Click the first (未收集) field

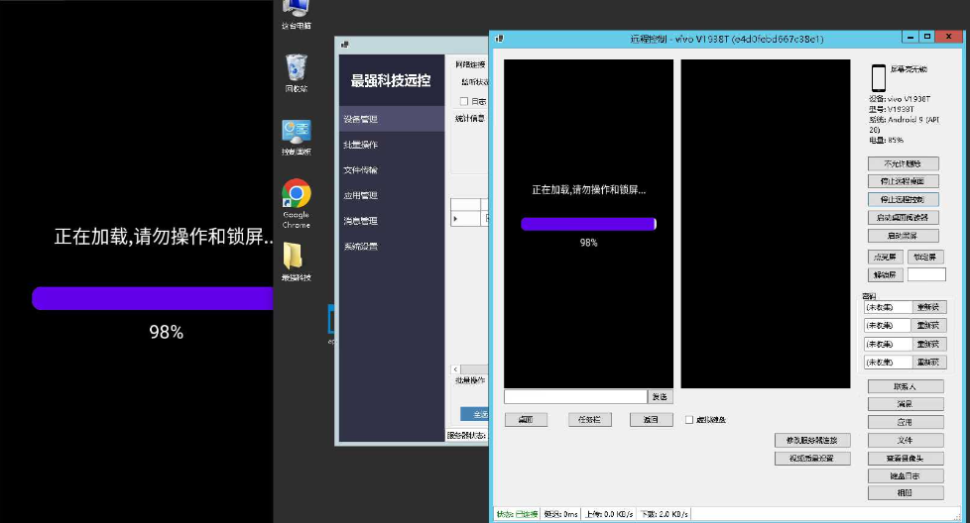(888, 307)
